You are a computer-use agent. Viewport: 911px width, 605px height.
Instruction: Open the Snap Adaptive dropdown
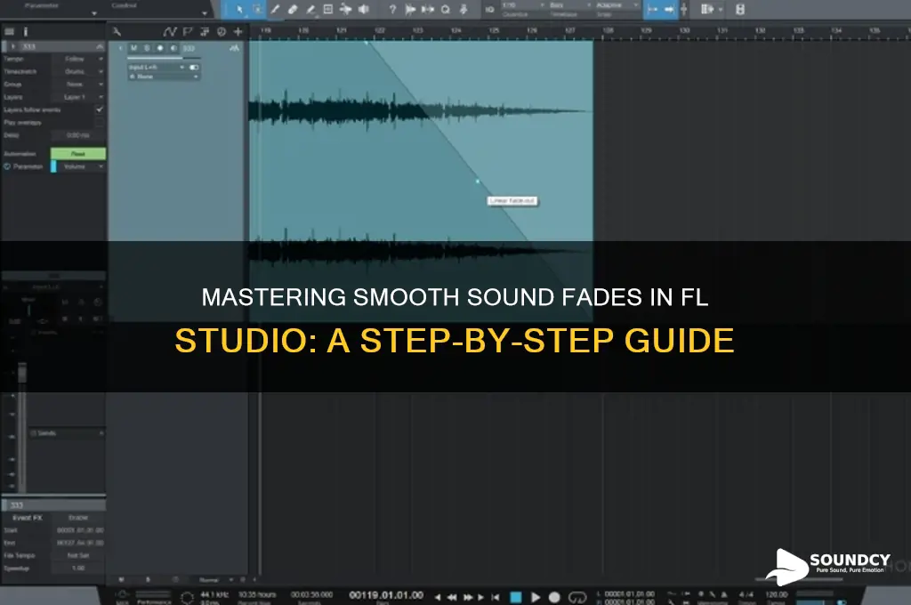pyautogui.click(x=617, y=5)
